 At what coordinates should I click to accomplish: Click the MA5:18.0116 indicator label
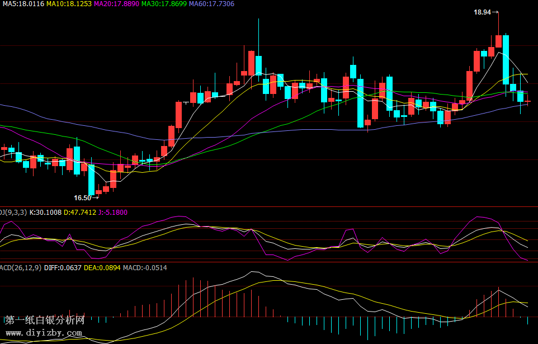pyautogui.click(x=22, y=4)
